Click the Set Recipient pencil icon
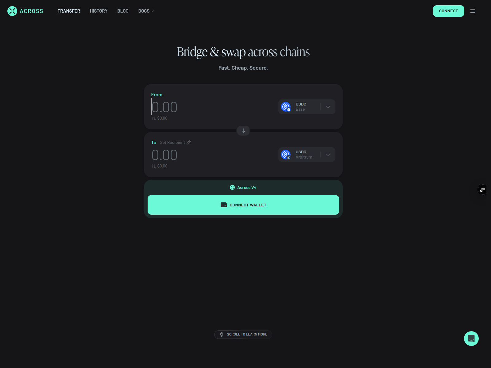Screen dimensions: 491x368 [189, 142]
